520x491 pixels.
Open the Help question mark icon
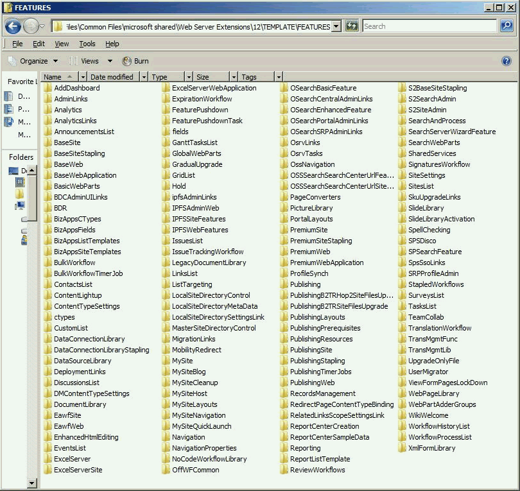point(507,61)
